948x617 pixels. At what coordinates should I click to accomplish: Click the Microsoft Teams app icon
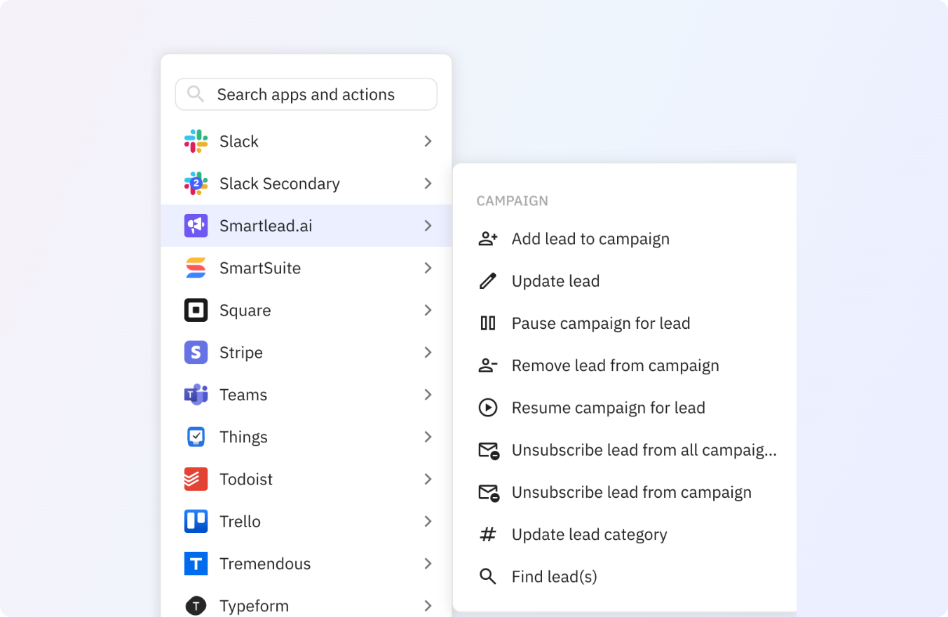tap(196, 395)
